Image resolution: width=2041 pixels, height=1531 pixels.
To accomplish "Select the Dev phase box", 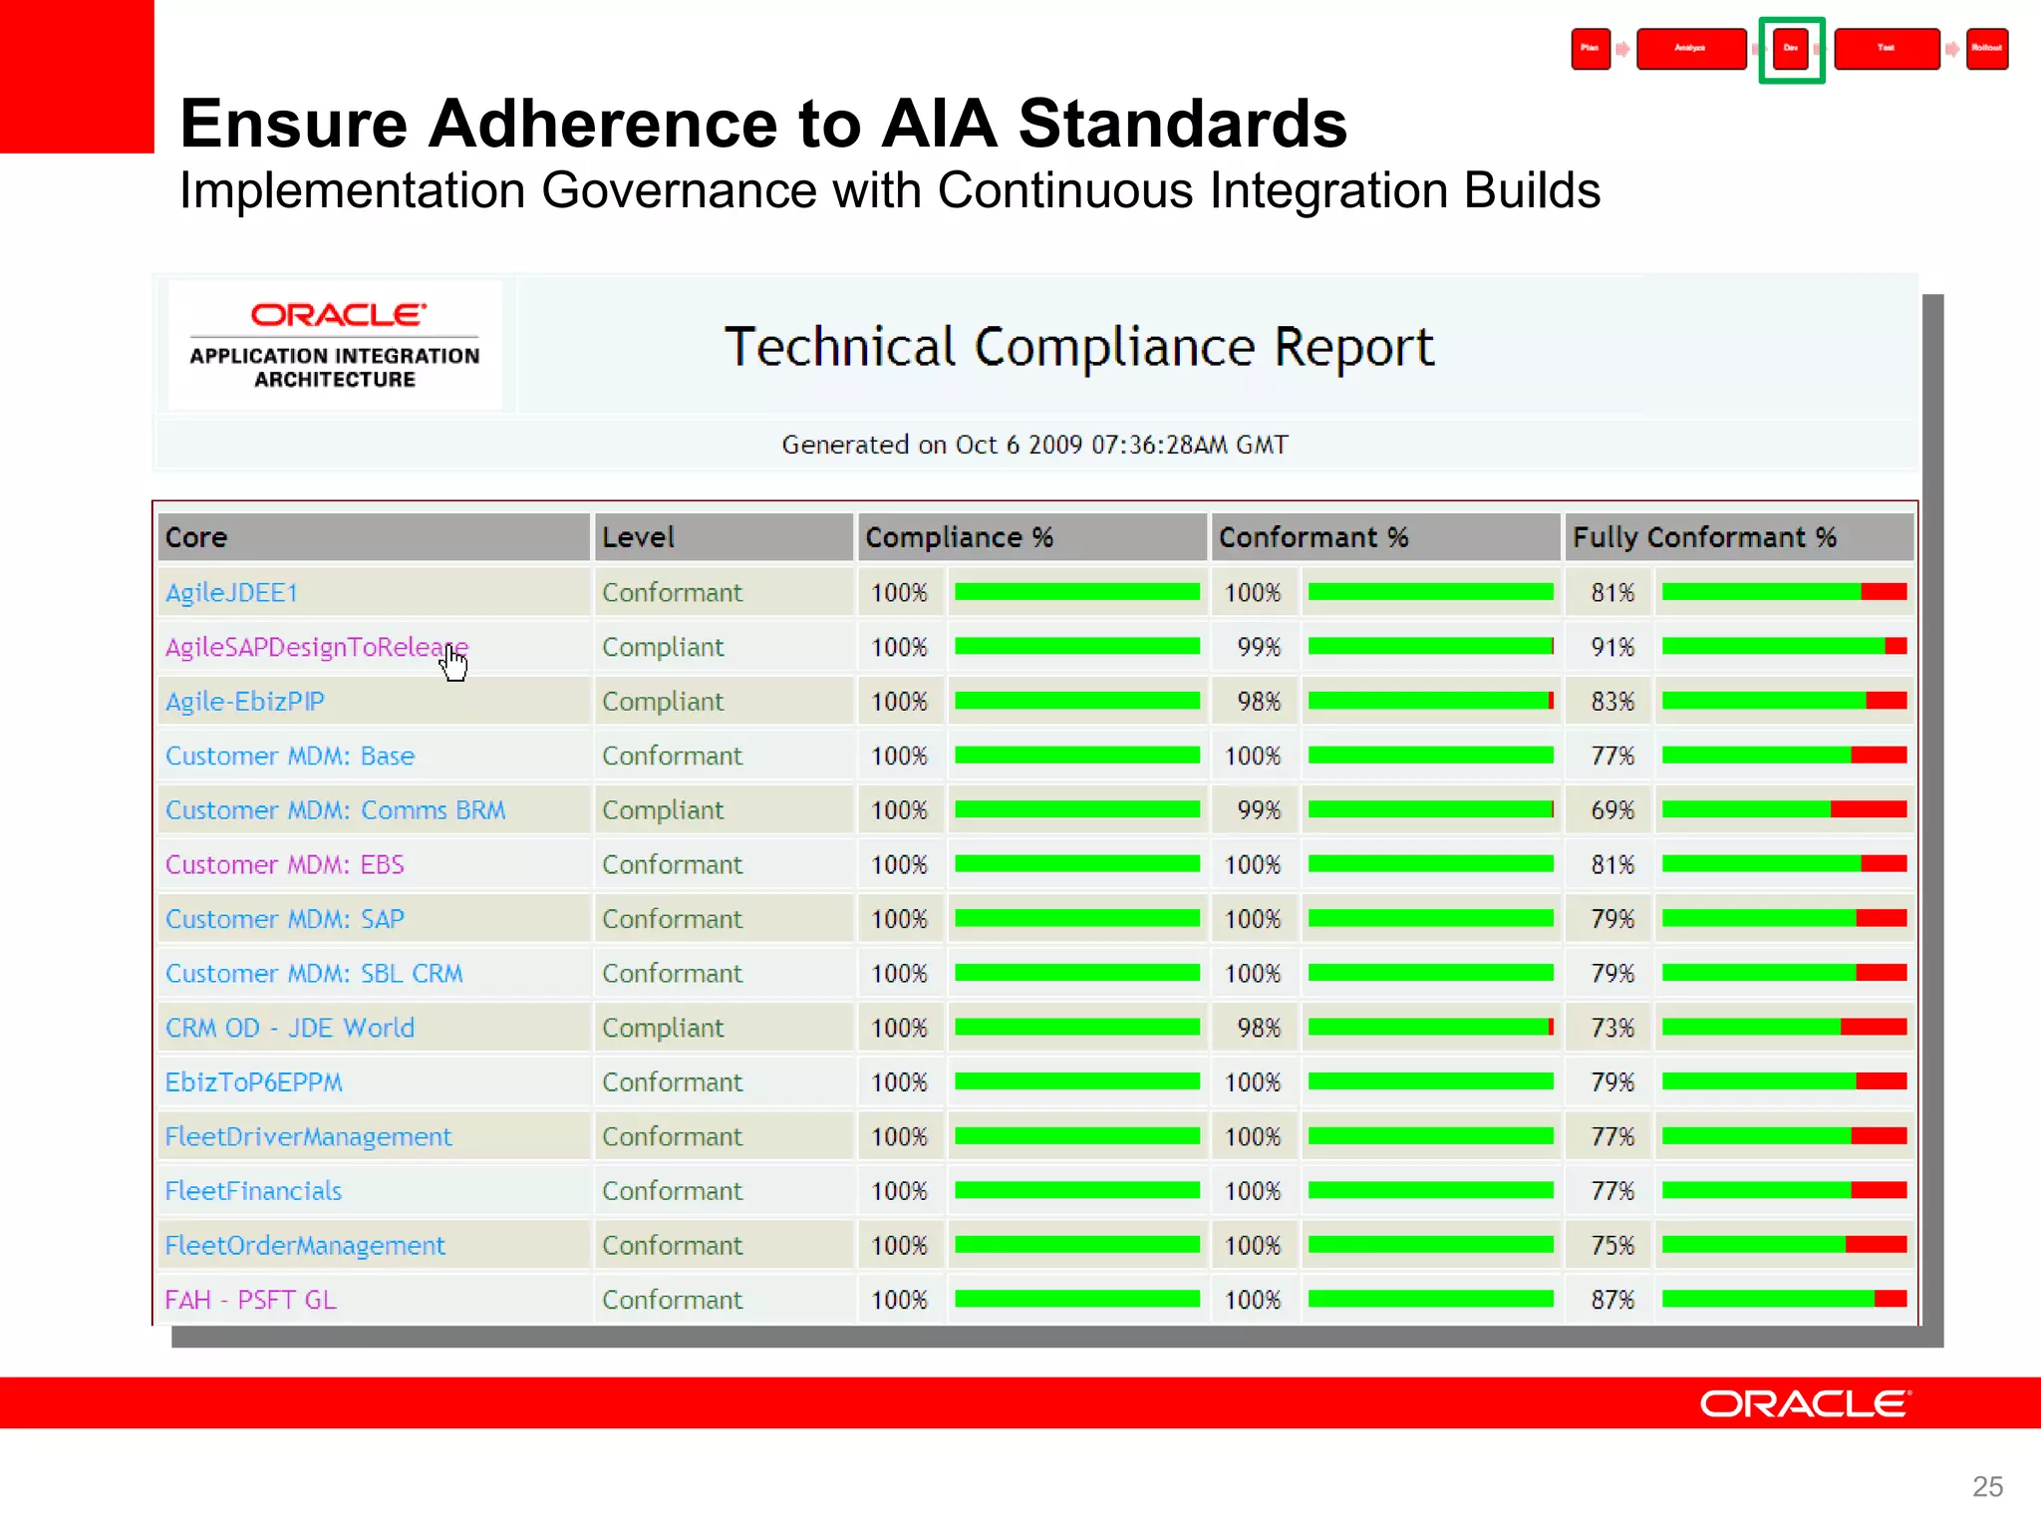I will [x=1791, y=49].
